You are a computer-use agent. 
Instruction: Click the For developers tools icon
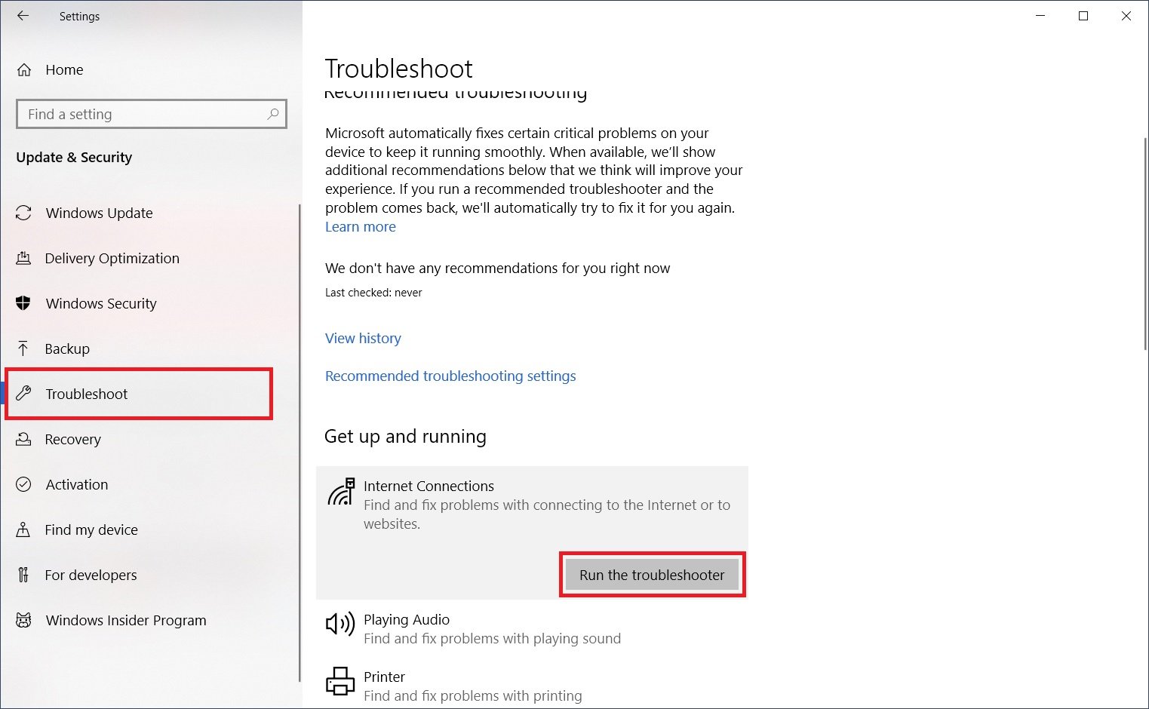tap(23, 575)
